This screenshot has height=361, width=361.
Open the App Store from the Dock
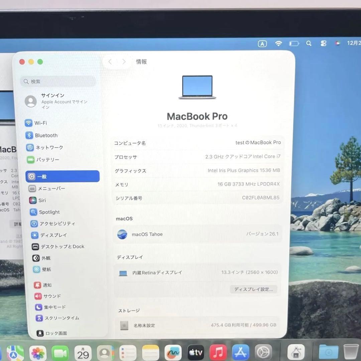click(241, 352)
